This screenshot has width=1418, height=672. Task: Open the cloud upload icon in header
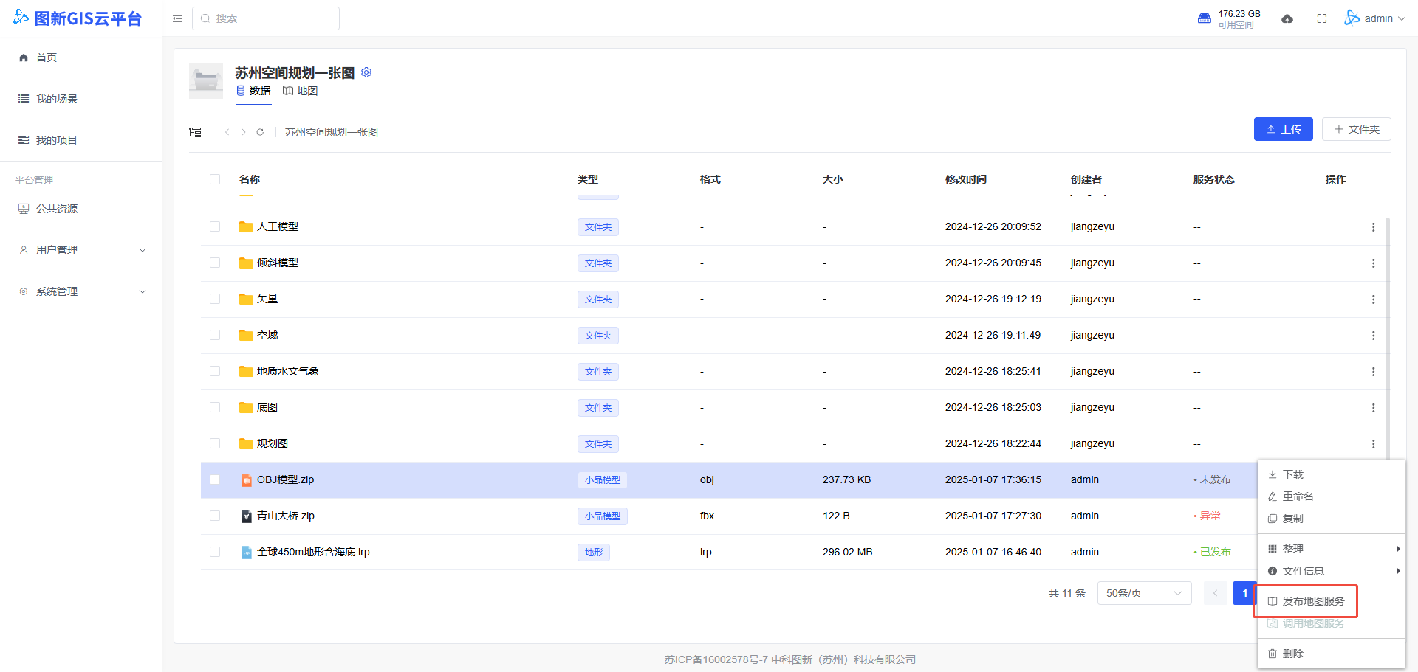[x=1287, y=18]
